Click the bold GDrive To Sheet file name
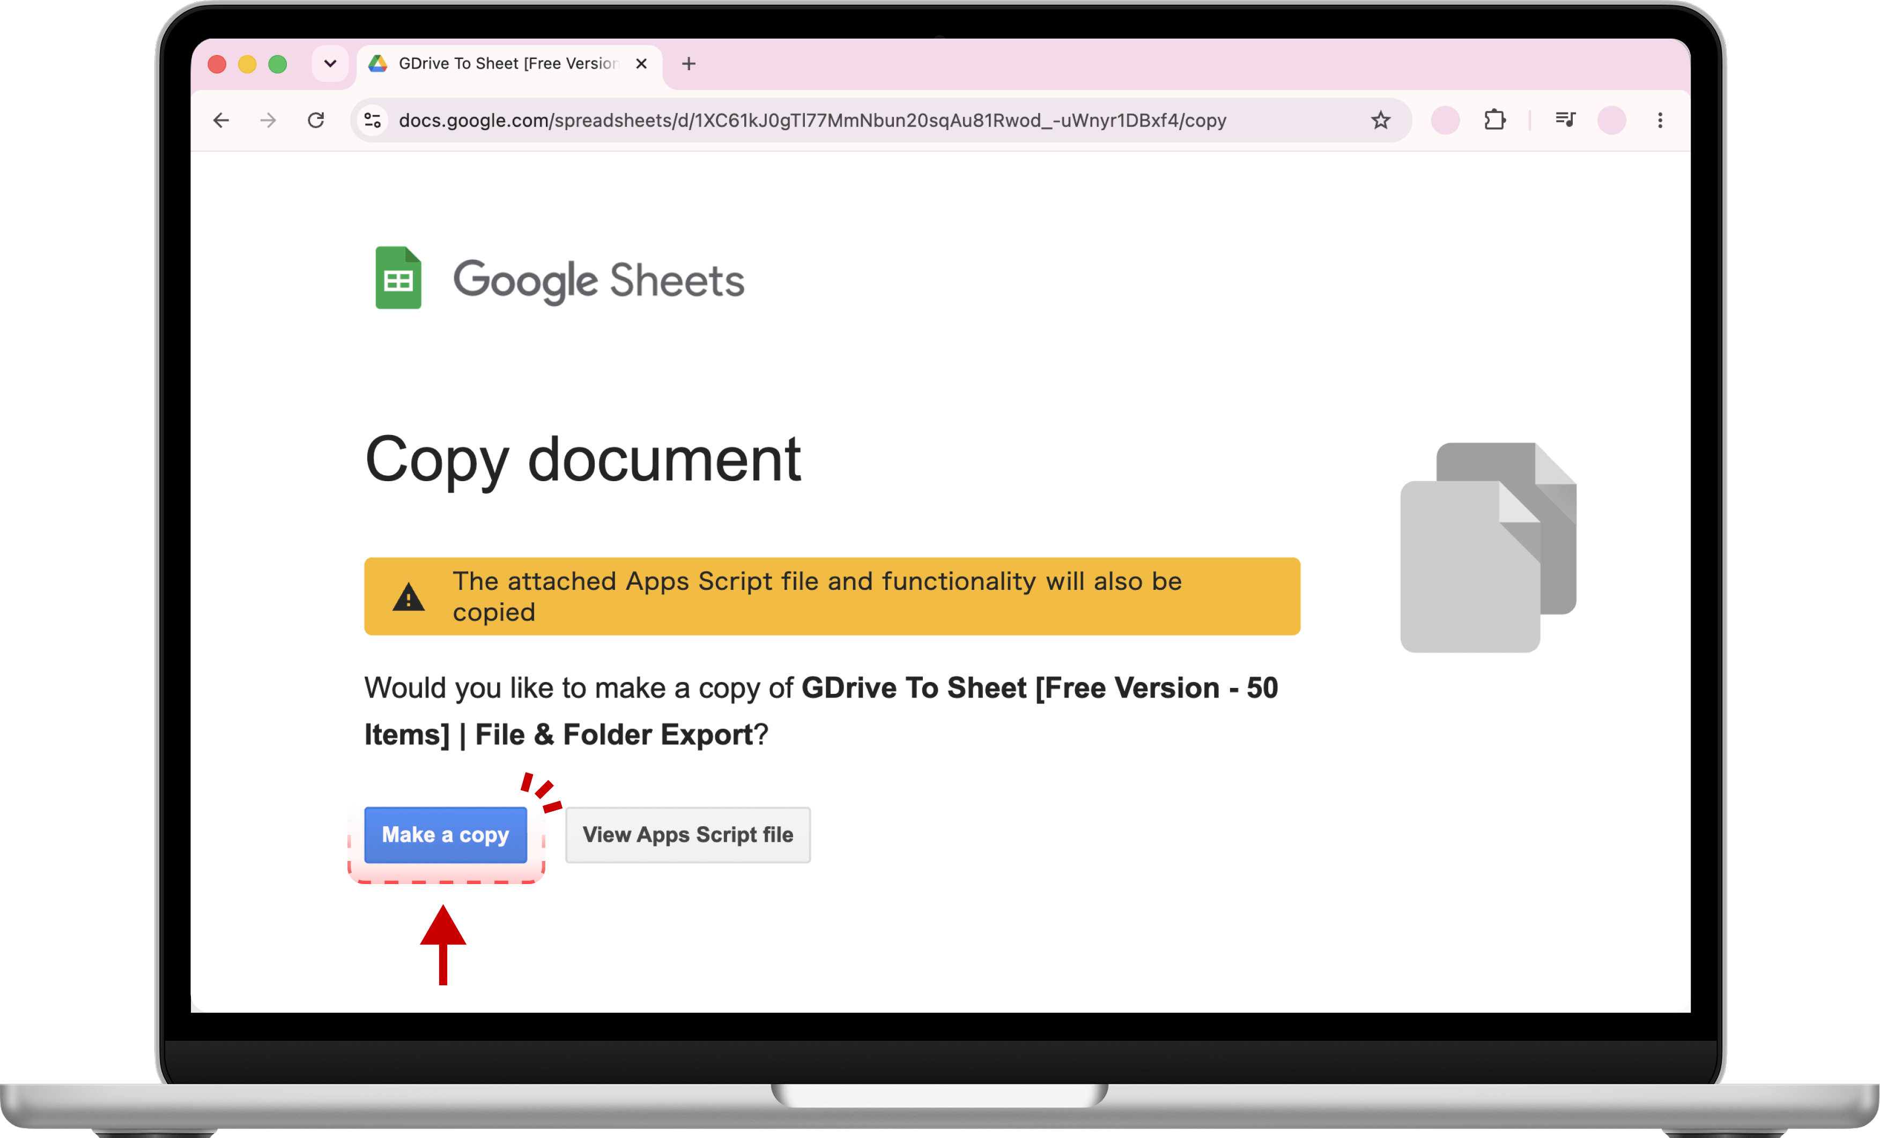 tap(821, 711)
